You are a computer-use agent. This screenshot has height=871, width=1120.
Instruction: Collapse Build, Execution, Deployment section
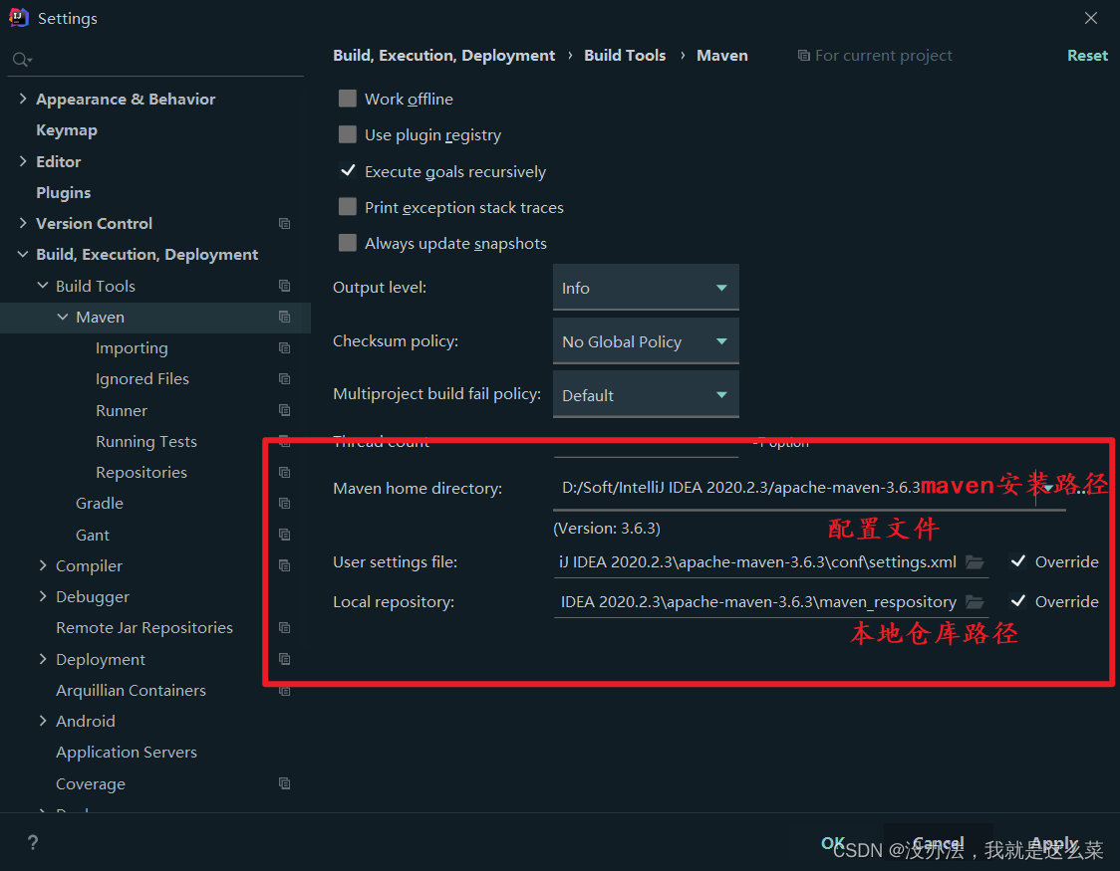pyautogui.click(x=23, y=254)
